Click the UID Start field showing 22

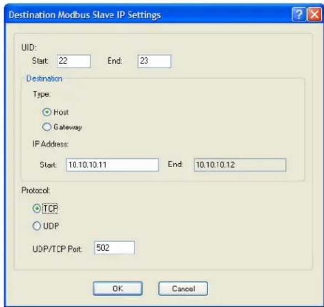coord(74,61)
